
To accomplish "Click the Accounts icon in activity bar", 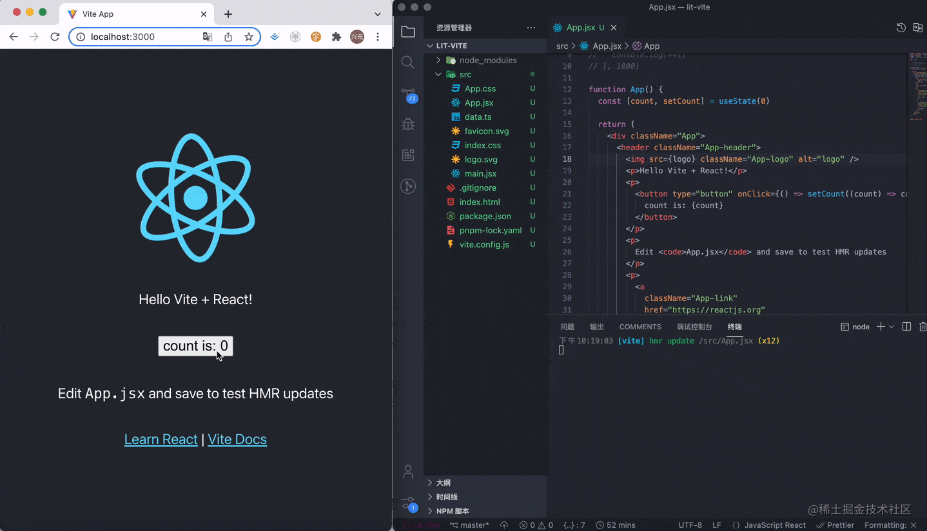I will [x=407, y=472].
